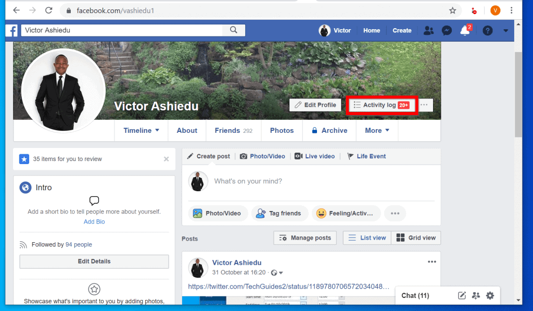The height and width of the screenshot is (311, 533).
Task: Go to Victor's profile in top bar
Action: pyautogui.click(x=335, y=31)
